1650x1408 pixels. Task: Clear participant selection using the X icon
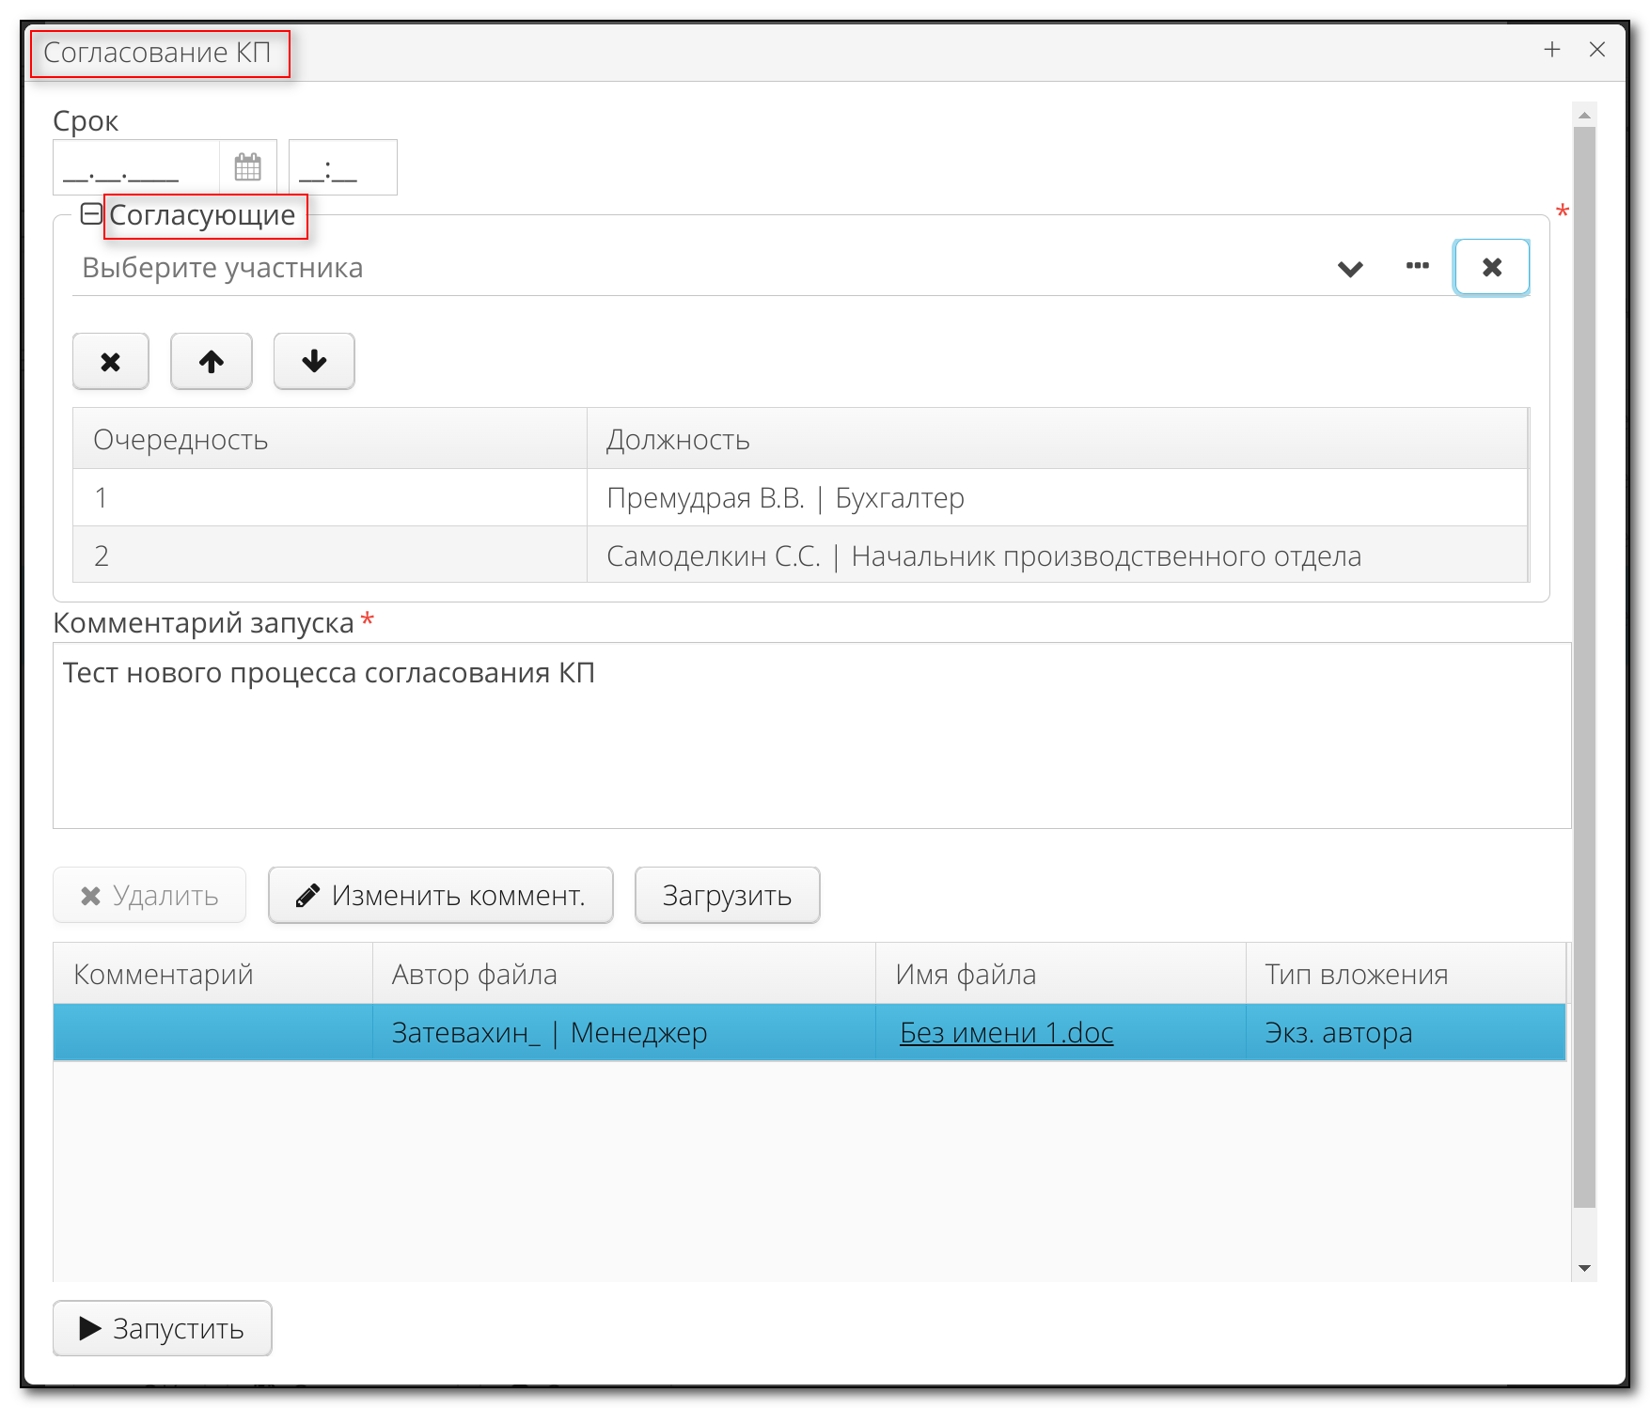(1492, 267)
